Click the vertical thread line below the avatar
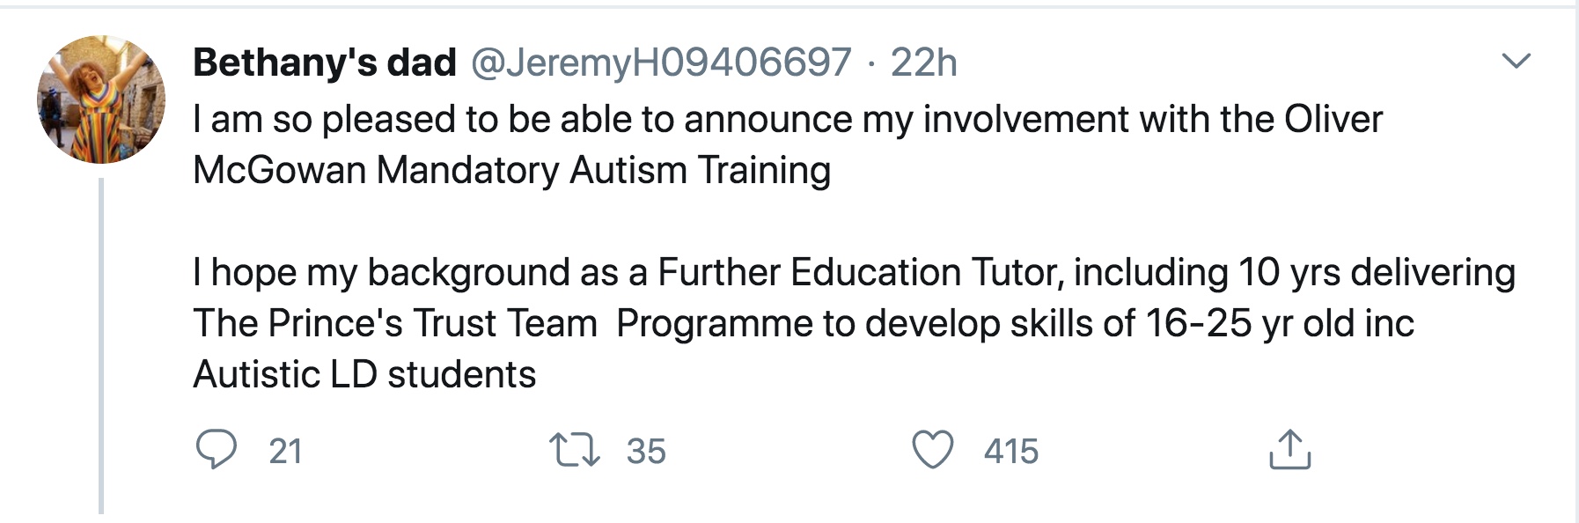The width and height of the screenshot is (1579, 523). (101, 345)
